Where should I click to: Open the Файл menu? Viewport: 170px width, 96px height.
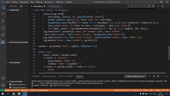[x=7, y=2]
